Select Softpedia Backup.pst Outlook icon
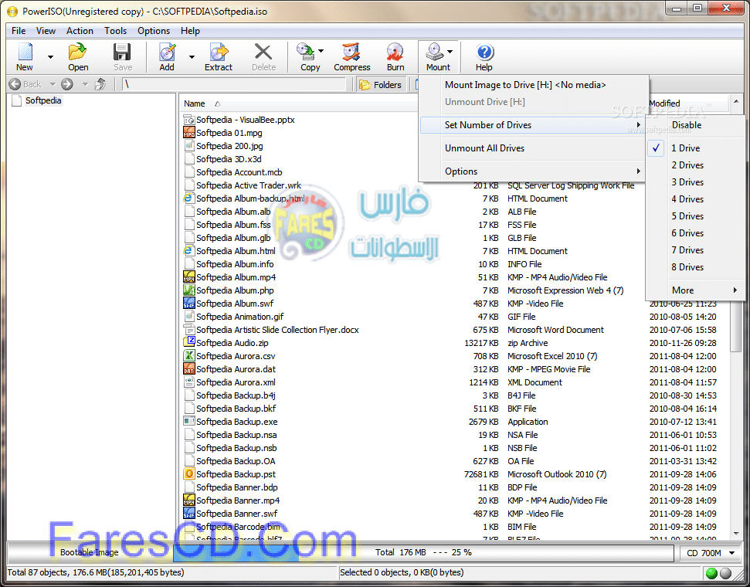 tap(189, 474)
